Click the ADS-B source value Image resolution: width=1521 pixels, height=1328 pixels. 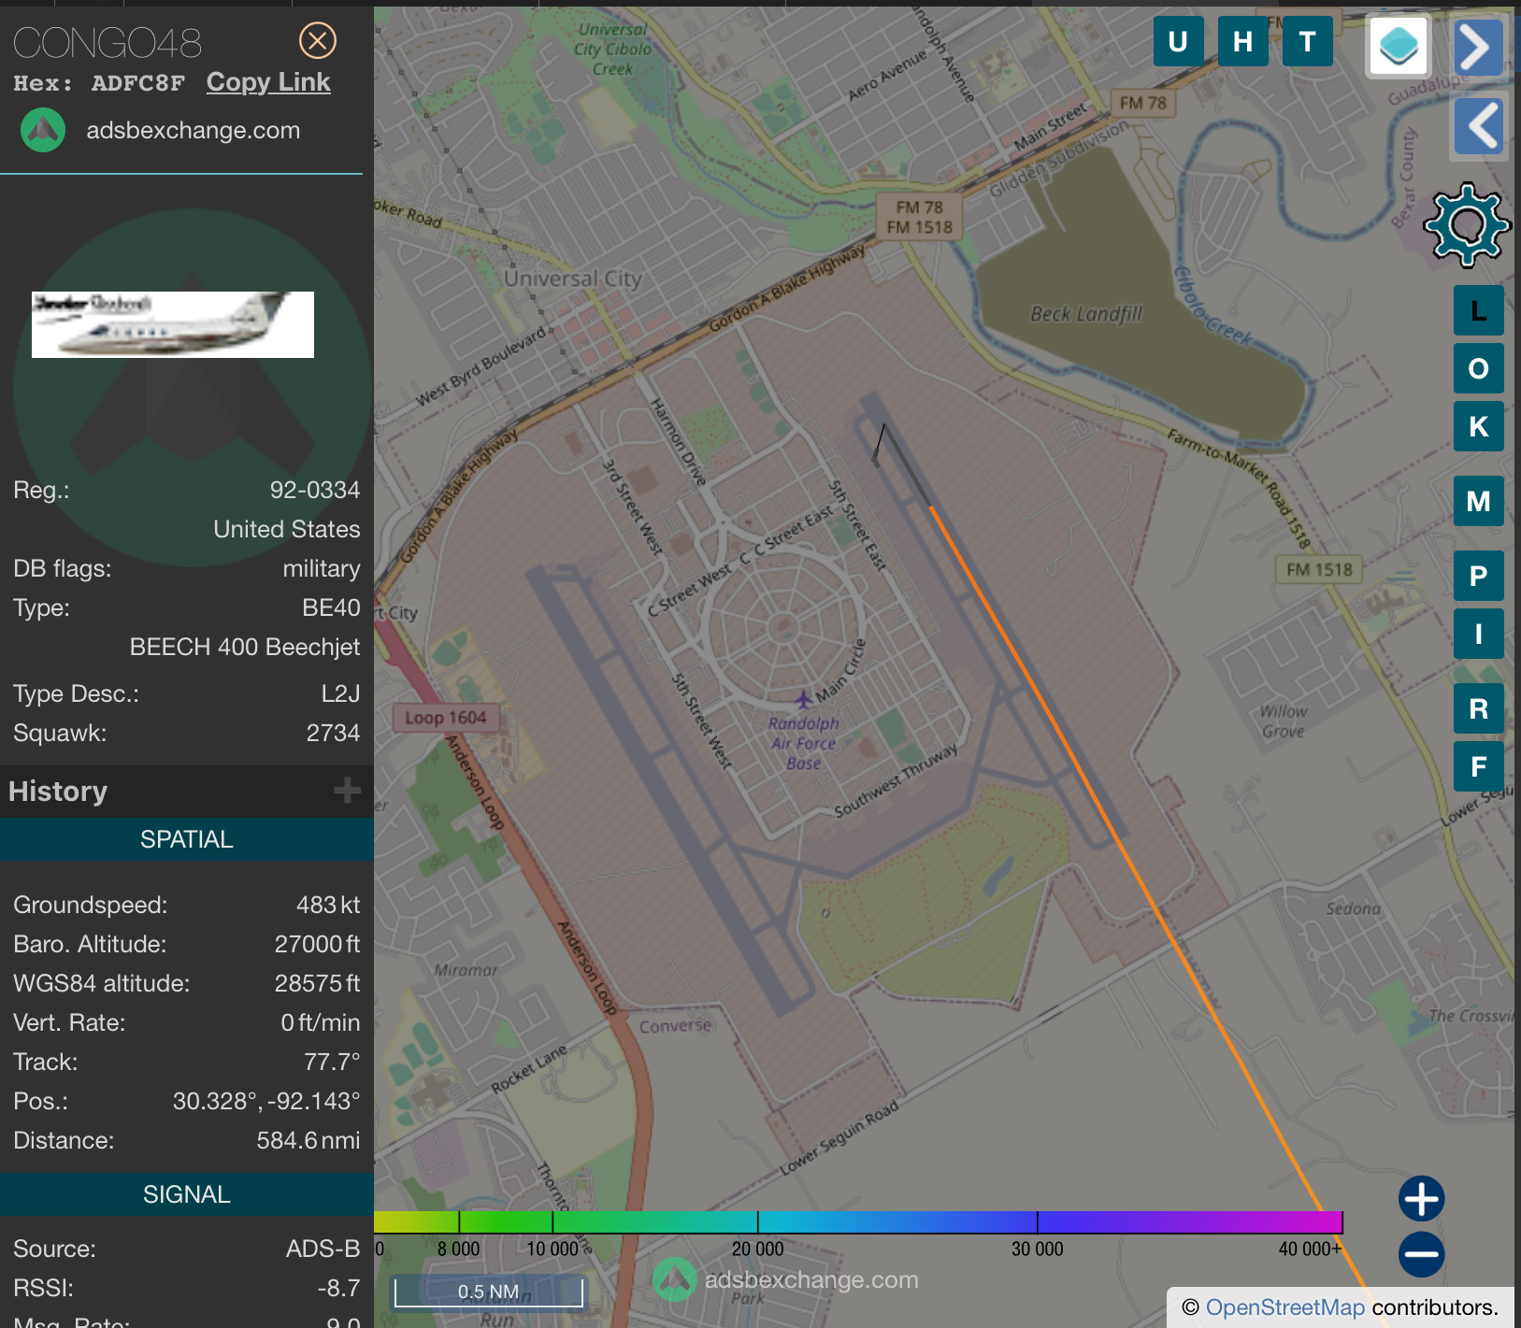click(x=323, y=1249)
